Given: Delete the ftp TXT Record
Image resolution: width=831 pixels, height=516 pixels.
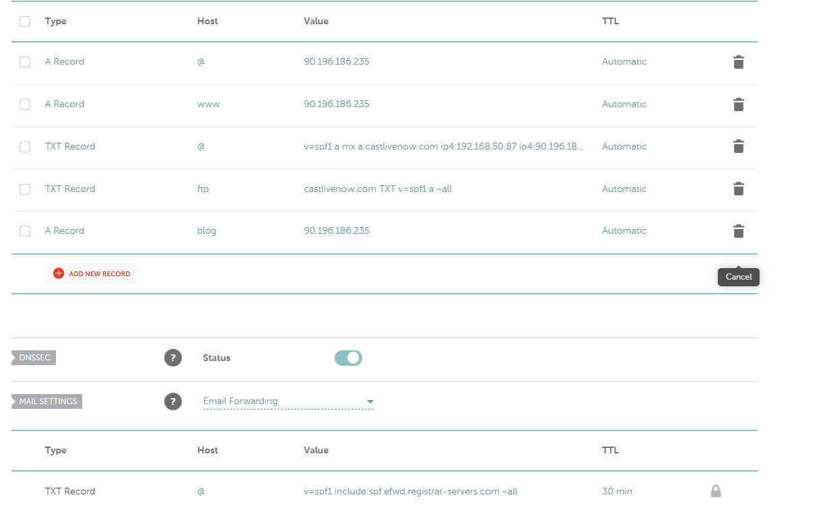Looking at the screenshot, I should click(x=739, y=189).
